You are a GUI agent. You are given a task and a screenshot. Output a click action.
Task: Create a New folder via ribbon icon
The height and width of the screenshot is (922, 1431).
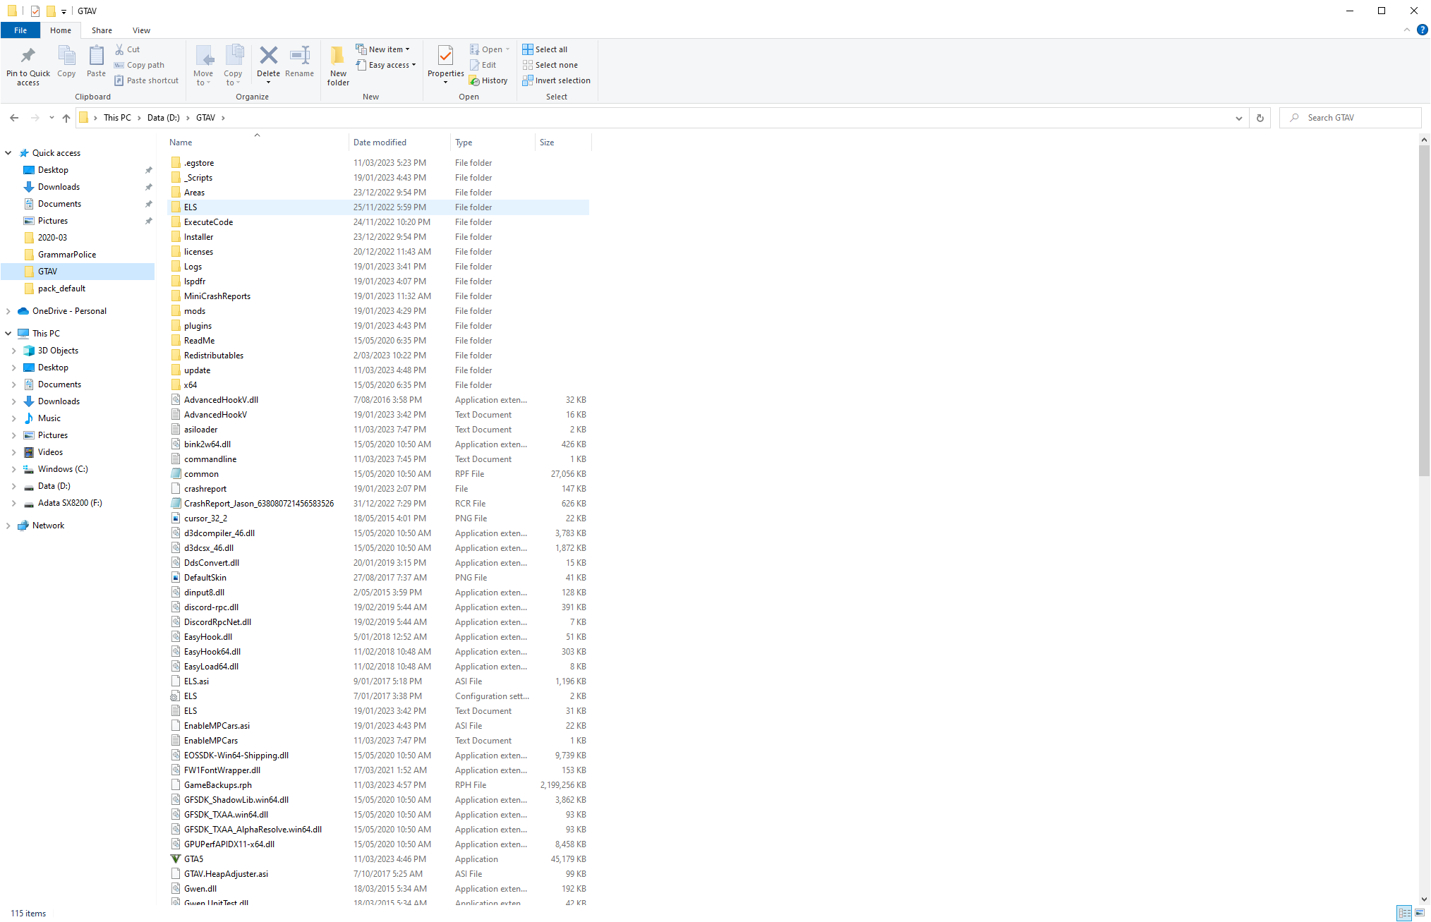point(338,56)
